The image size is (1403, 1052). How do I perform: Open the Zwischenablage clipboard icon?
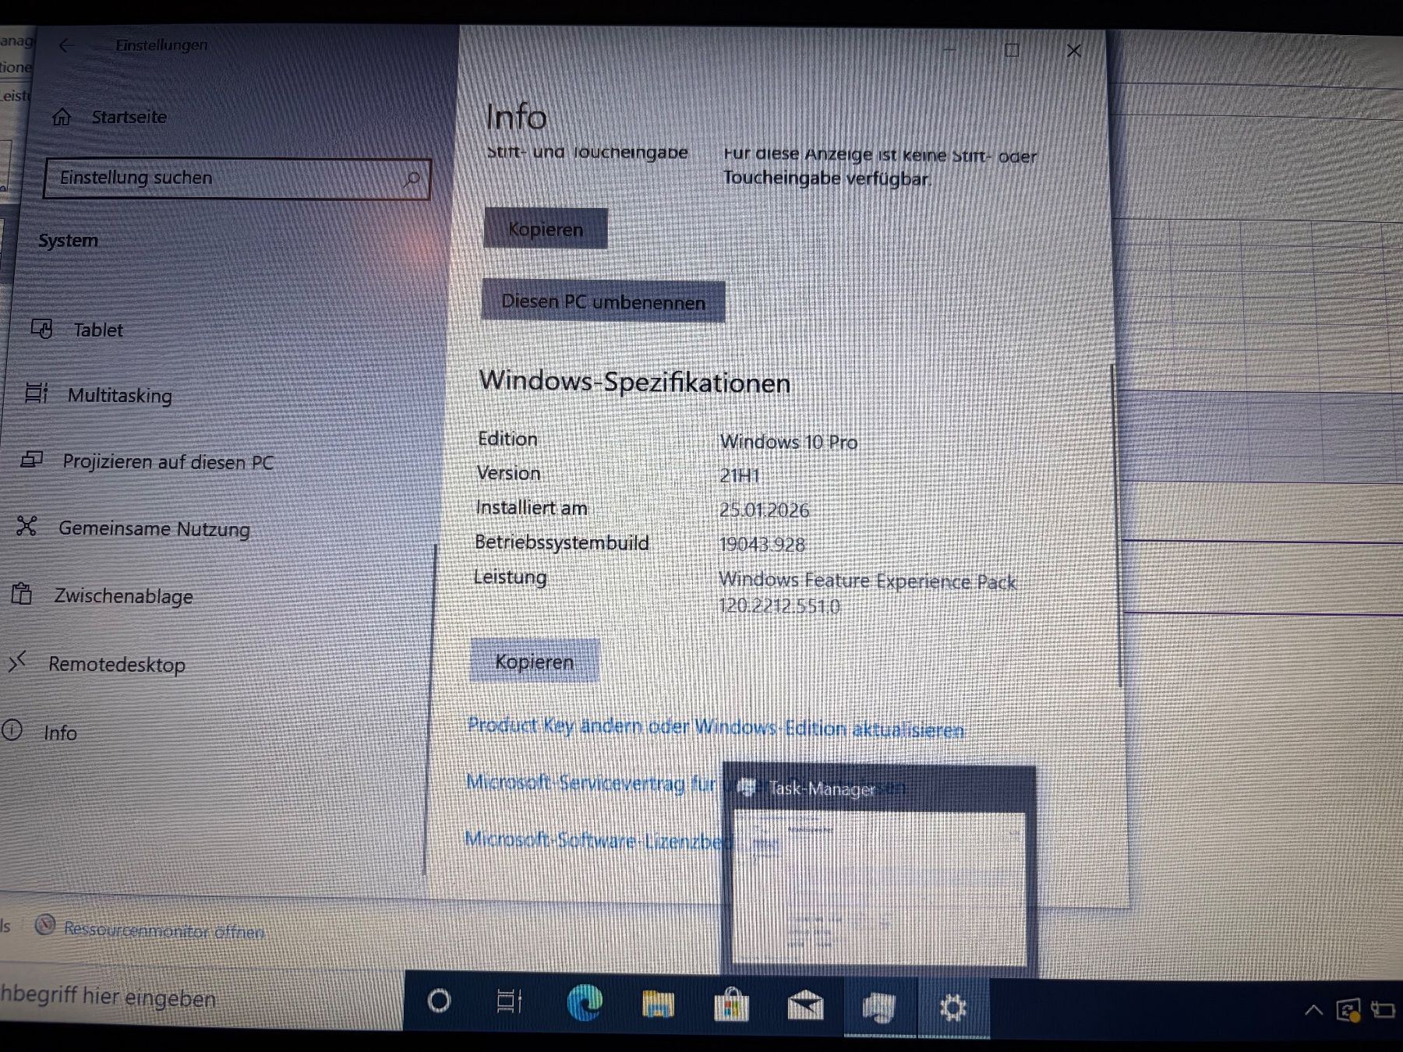pyautogui.click(x=22, y=594)
